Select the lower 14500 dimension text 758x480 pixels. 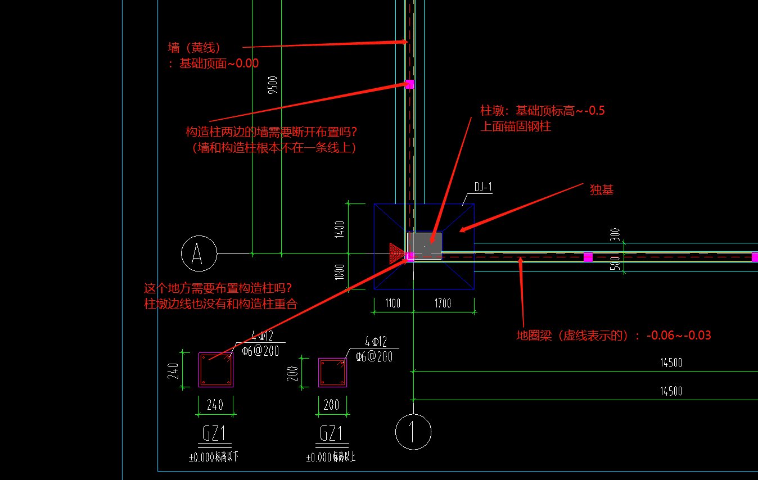pyautogui.click(x=671, y=391)
